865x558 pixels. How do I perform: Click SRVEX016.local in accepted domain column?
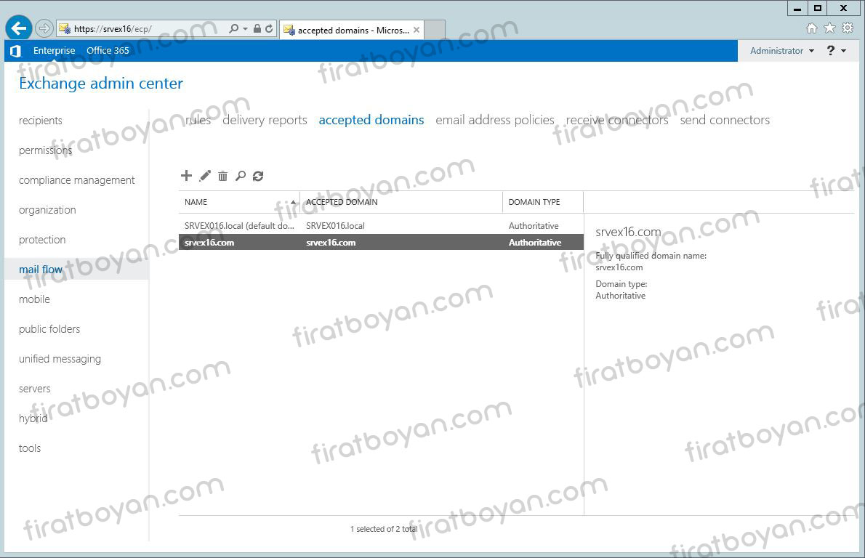pyautogui.click(x=335, y=225)
